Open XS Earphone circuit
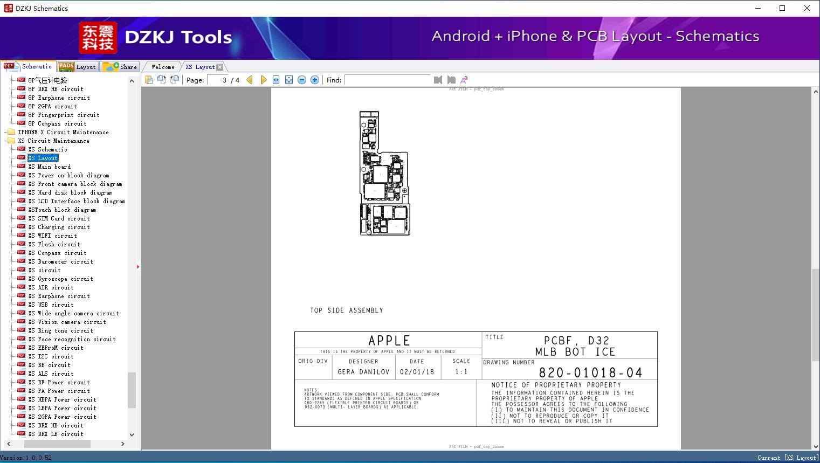Screen dimensions: 820x463 (x=59, y=296)
